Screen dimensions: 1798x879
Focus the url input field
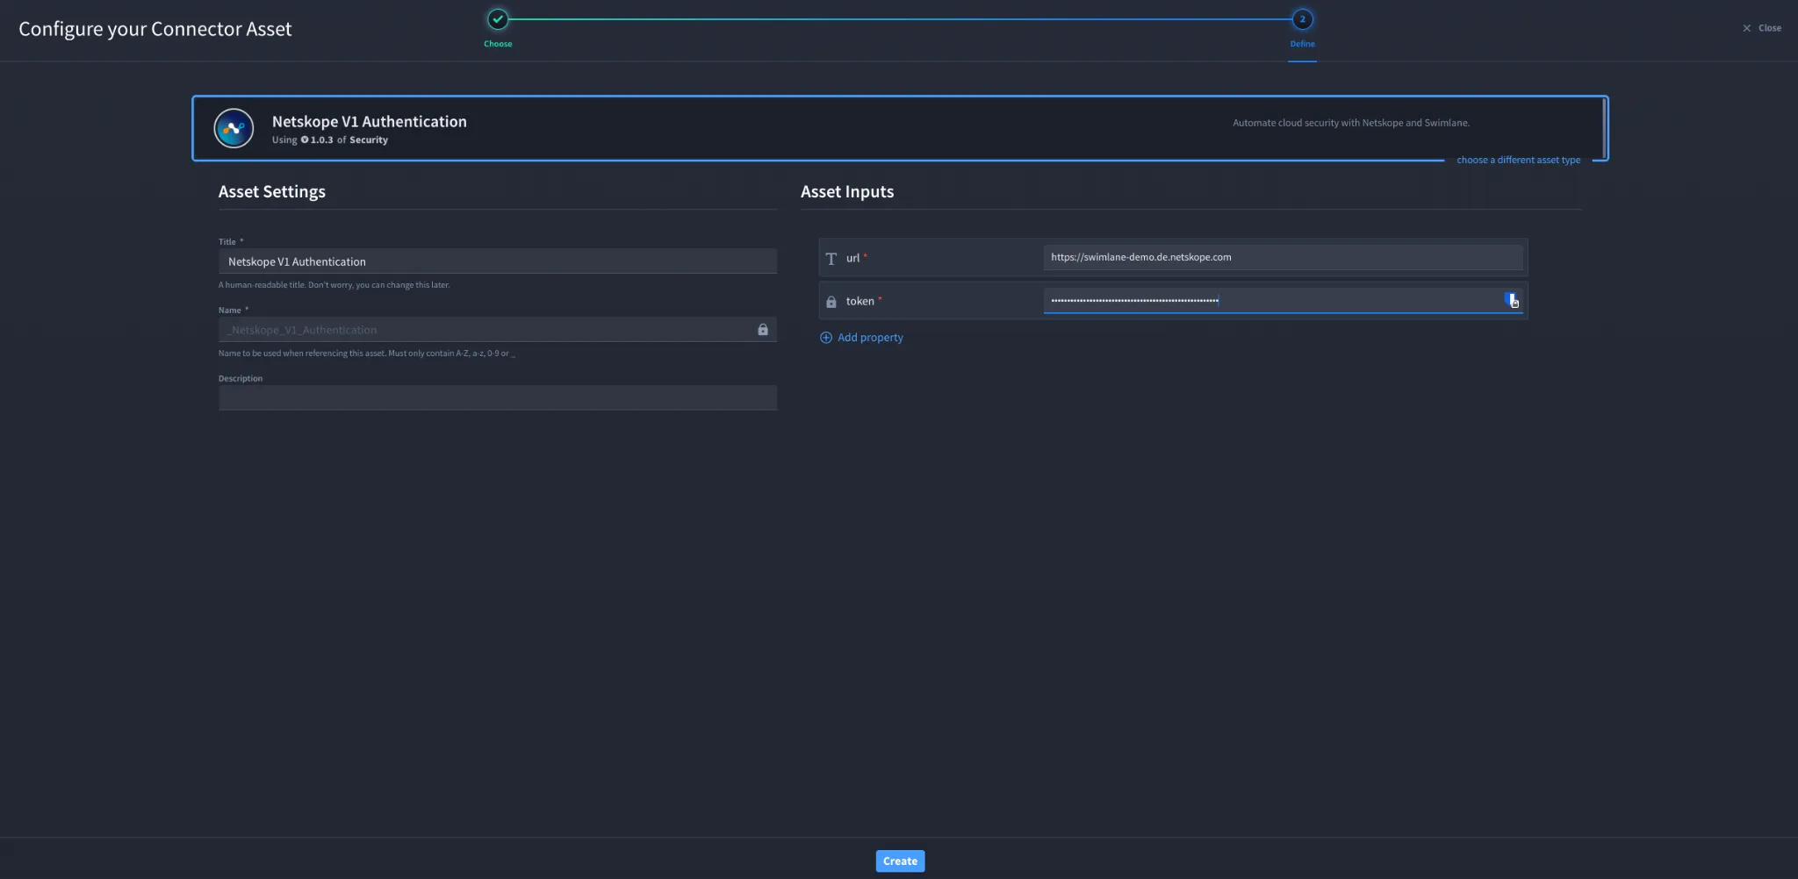(x=1283, y=257)
